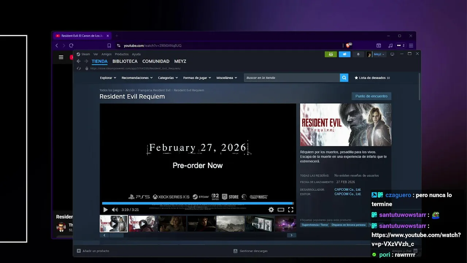Bookmark the page in browser

pos(109,46)
